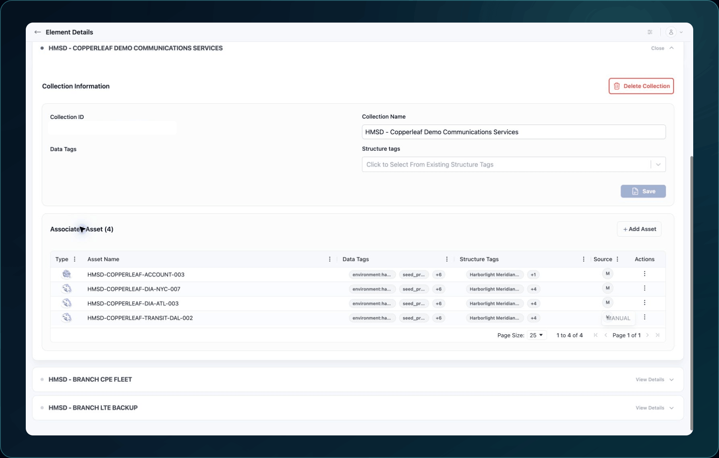Screen dimensions: 719x458
Task: Click type icon for HMSD-COPPERLEAF-TRANSIT-DAL-002
Action: pyautogui.click(x=66, y=318)
